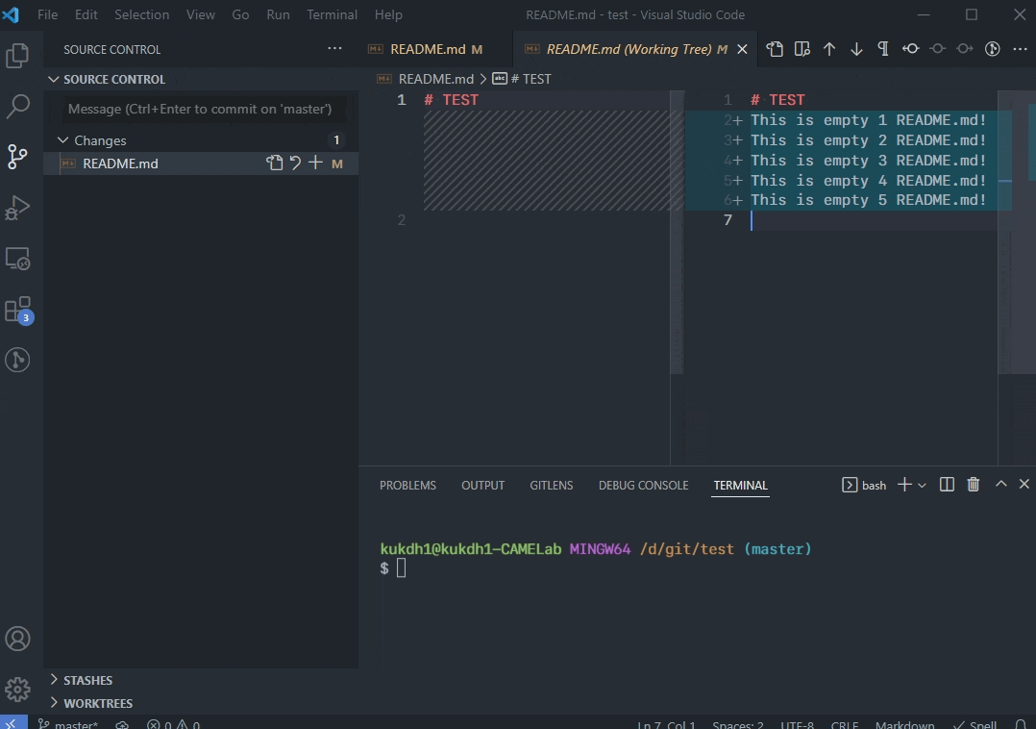Open the Run and Debug view

[18, 208]
